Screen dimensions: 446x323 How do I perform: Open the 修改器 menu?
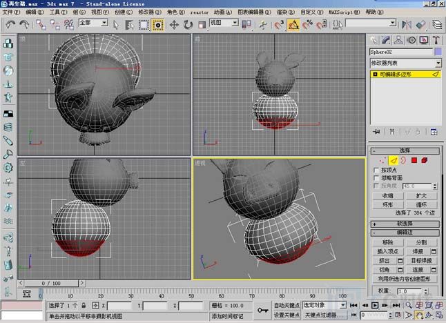pyautogui.click(x=150, y=12)
